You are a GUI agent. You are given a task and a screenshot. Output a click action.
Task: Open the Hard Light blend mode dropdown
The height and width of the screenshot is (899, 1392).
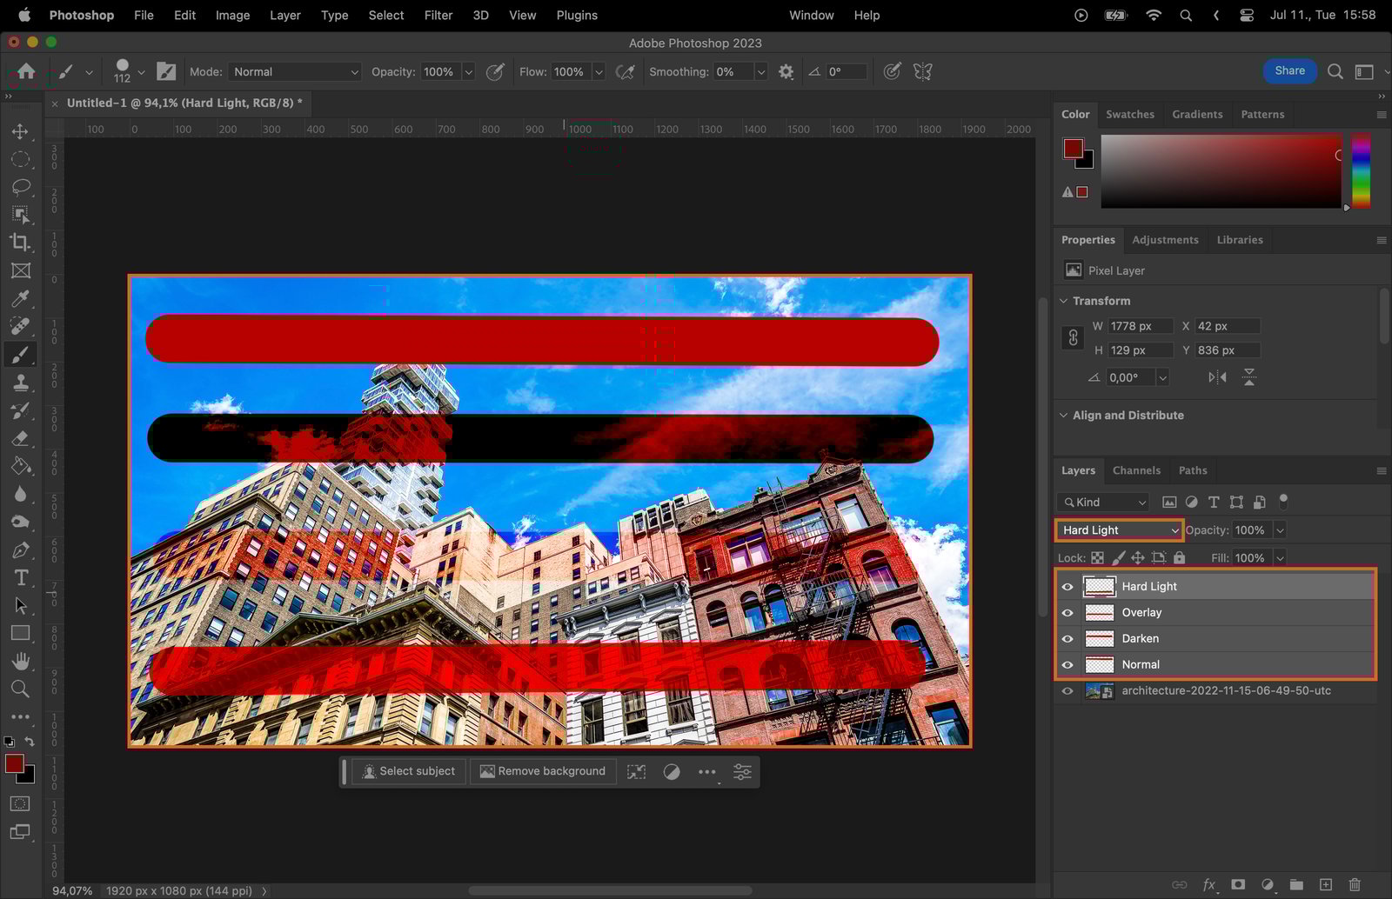click(1119, 530)
